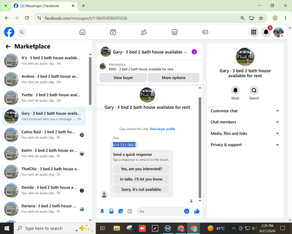This screenshot has height=234, width=292.
Task: Open browser zoom magnifier icon
Action: click(242, 18)
